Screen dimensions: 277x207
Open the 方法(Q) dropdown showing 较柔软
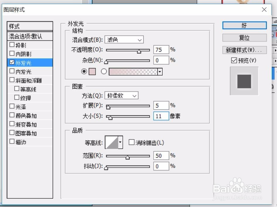(x=121, y=95)
